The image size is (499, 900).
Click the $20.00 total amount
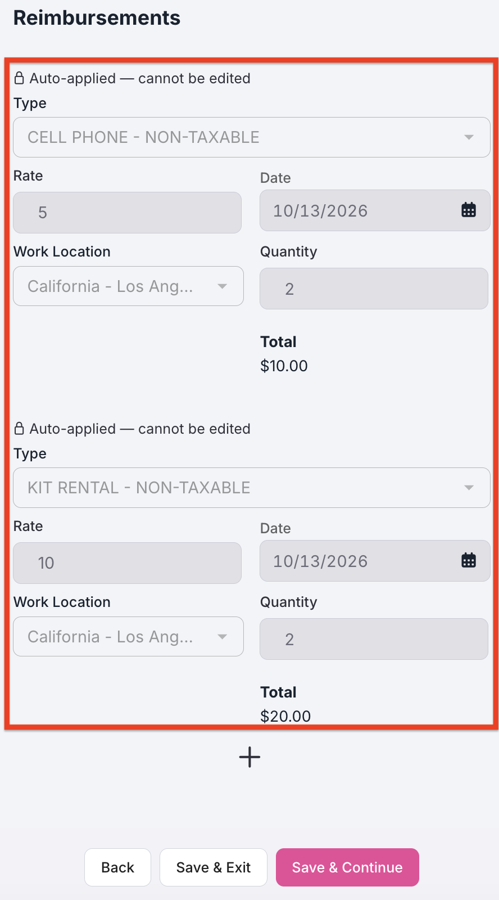(x=285, y=716)
